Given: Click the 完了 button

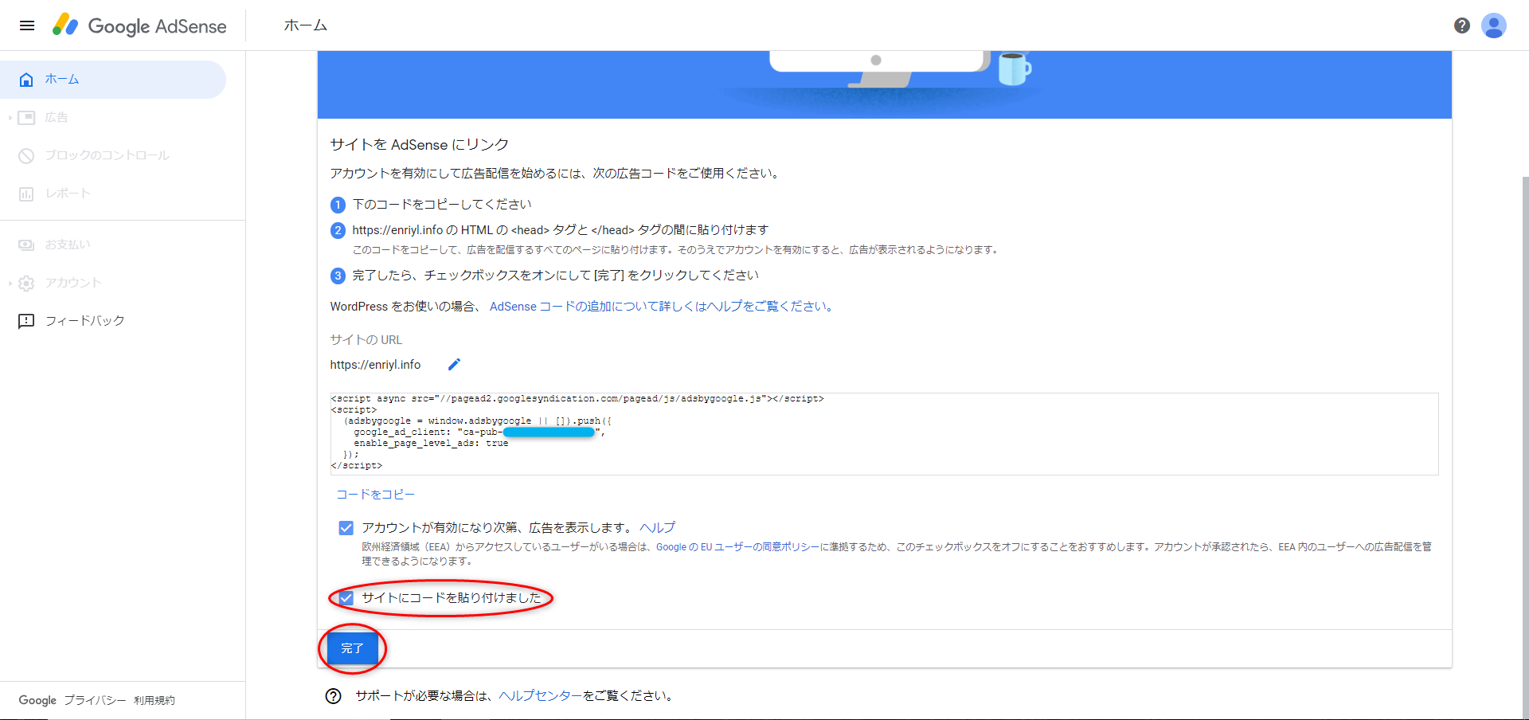Looking at the screenshot, I should (352, 648).
